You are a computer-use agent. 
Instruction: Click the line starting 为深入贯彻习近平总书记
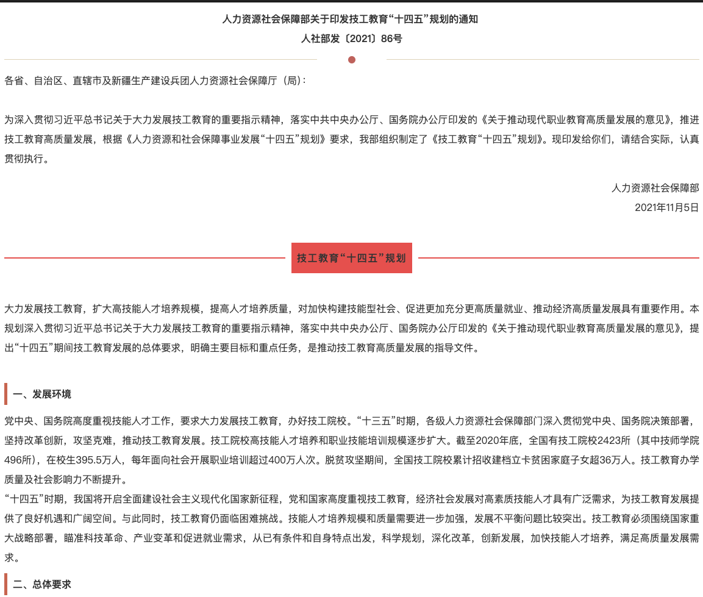pos(351,120)
